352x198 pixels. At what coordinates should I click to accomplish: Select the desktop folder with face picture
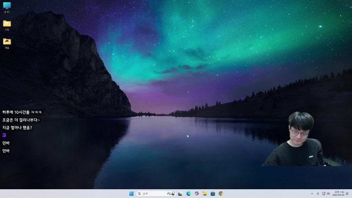point(7,43)
